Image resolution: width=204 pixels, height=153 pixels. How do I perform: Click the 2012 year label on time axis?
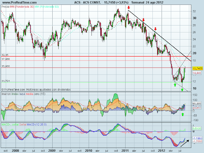pyautogui.click(x=162, y=151)
